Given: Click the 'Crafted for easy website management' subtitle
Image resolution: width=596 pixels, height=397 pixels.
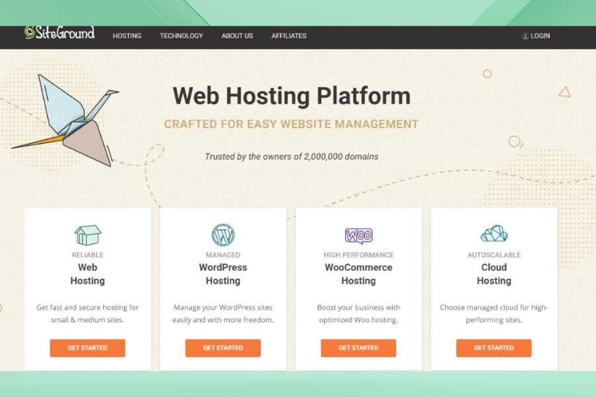Looking at the screenshot, I should coord(291,124).
